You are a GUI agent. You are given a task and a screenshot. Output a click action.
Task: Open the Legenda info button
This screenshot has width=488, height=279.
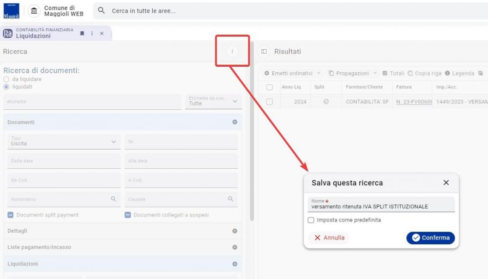pyautogui.click(x=459, y=73)
